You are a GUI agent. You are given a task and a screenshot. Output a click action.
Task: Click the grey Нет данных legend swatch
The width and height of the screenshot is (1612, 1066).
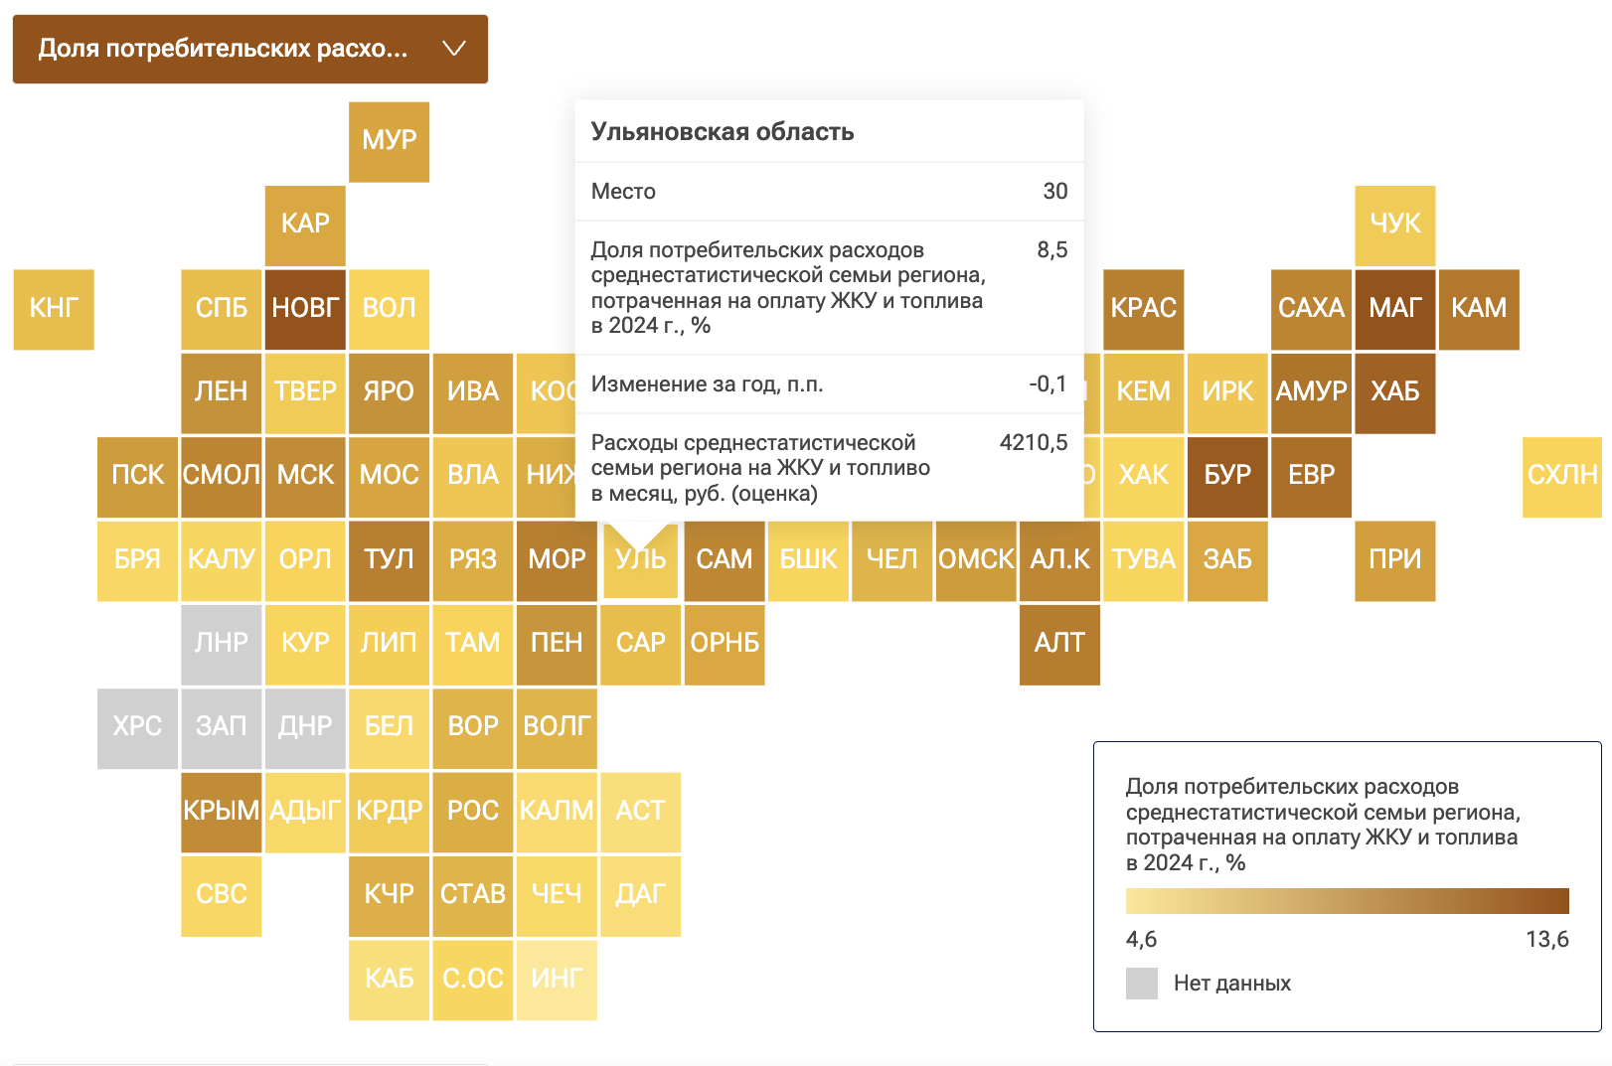click(1142, 984)
